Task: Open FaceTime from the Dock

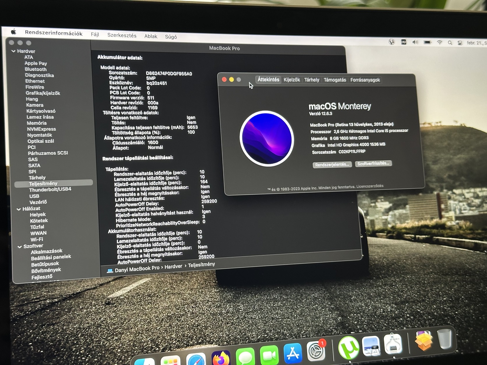Action: pos(269,355)
